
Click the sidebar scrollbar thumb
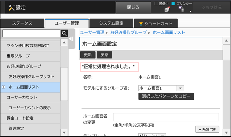pos(64,84)
